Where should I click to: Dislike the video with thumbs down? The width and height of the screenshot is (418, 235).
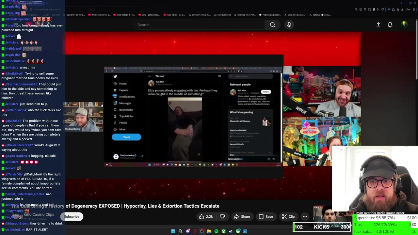[222, 217]
